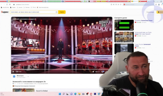Image resolution: width=163 pixels, height=96 pixels.
Task: Seek on the video progress bar
Action: click(60, 69)
